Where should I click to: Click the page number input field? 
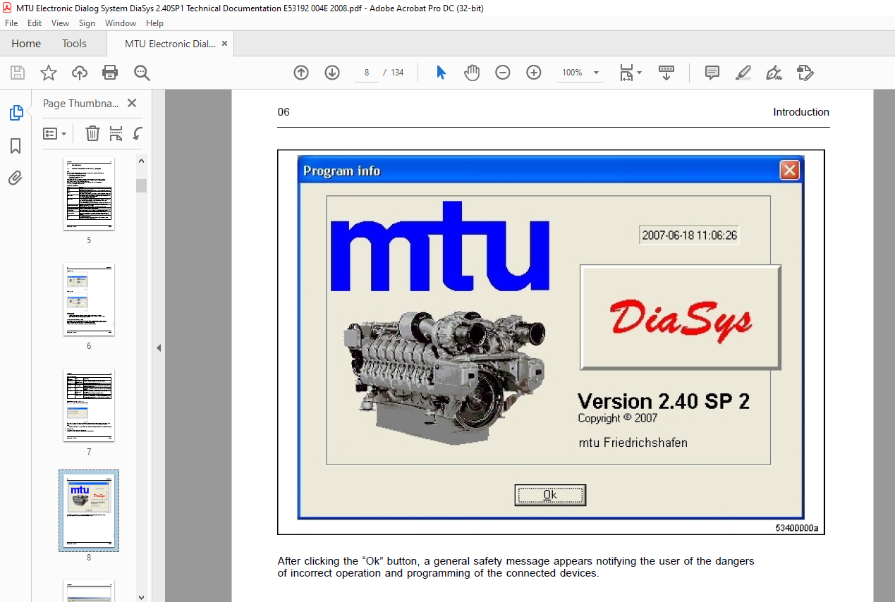367,73
